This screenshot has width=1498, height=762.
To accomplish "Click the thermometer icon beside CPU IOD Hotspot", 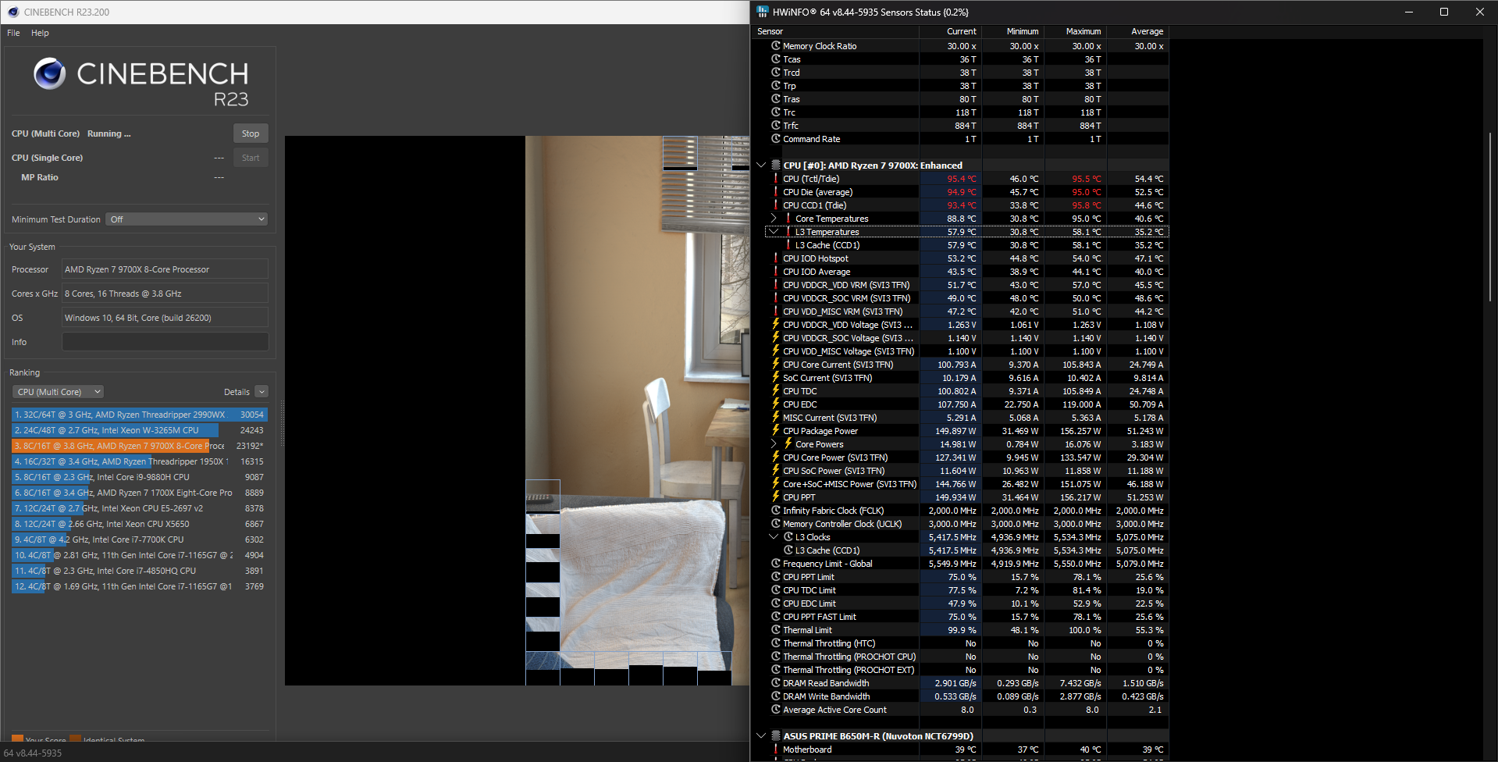I will coord(776,258).
